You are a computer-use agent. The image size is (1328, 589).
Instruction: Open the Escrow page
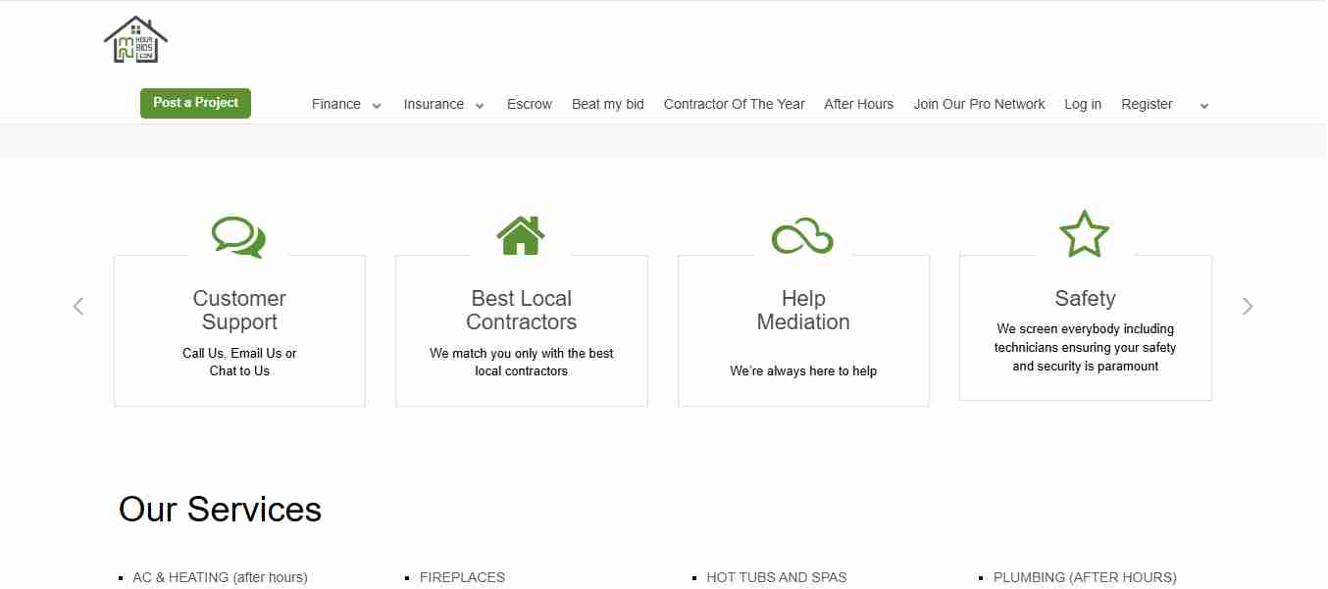[530, 104]
